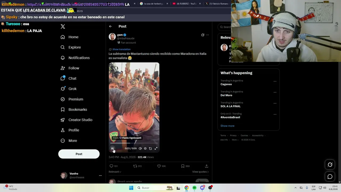Open Chat icon with notification badge
Screen dimensions: 341x192
(63, 78)
